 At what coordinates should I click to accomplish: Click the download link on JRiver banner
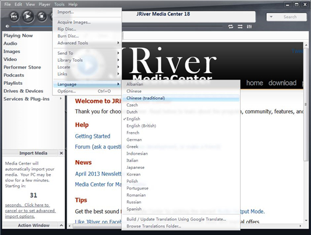[282, 83]
